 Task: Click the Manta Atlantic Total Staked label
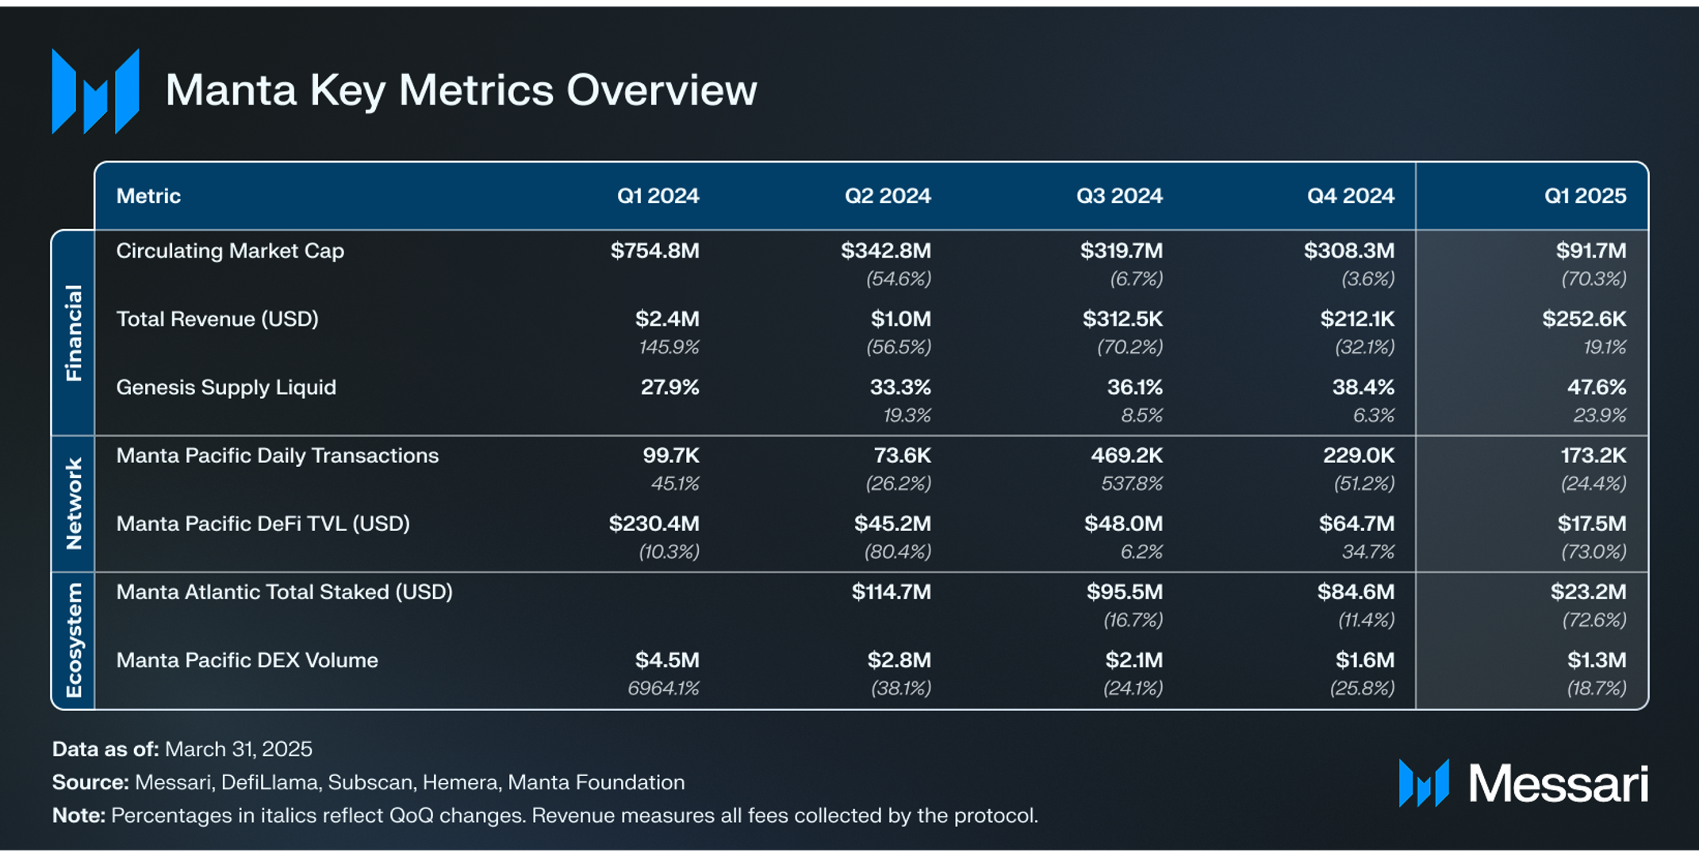[x=285, y=592]
